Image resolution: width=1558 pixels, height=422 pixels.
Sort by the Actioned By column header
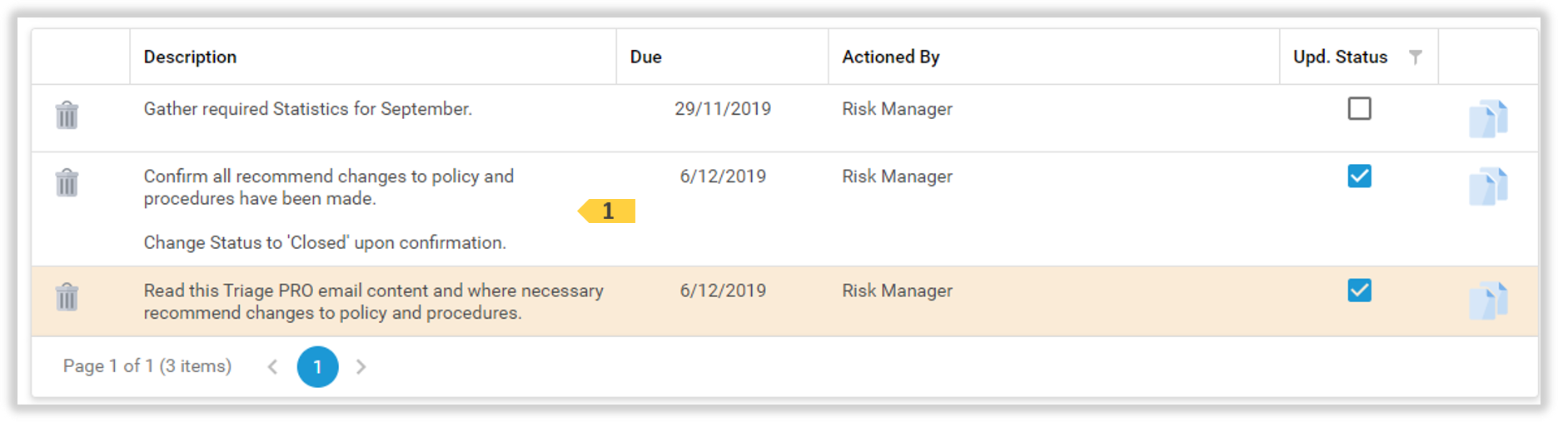click(890, 57)
